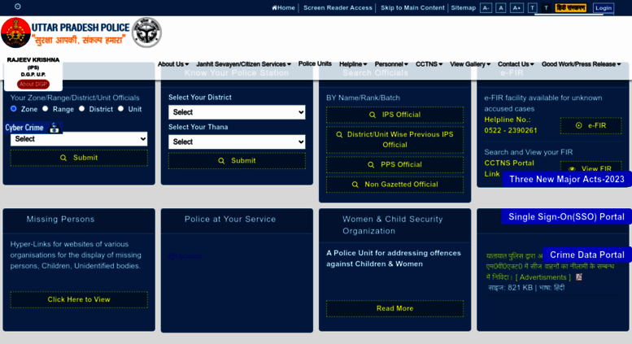The width and height of the screenshot is (632, 344).
Task: Search PPS Official
Action: (x=394, y=165)
